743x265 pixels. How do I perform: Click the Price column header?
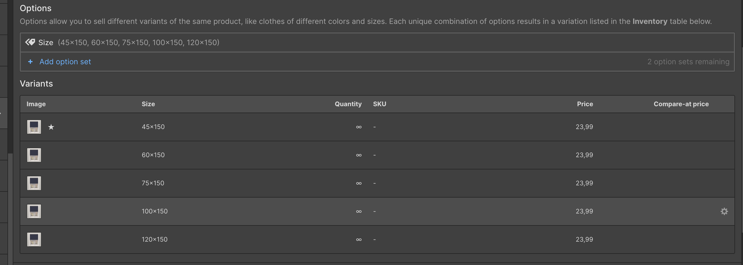pyautogui.click(x=585, y=104)
